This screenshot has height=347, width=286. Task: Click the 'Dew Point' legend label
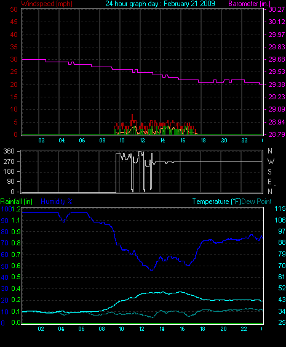256,202
